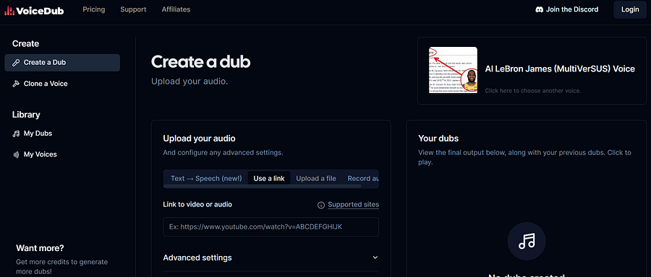Image resolution: width=651 pixels, height=277 pixels.
Task: Click the tab strip horizontal scrollbar
Action: click(263, 187)
